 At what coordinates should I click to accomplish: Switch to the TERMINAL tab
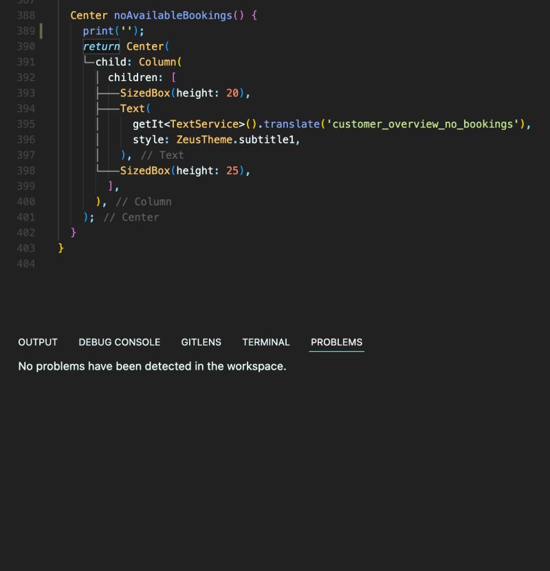[x=265, y=342]
